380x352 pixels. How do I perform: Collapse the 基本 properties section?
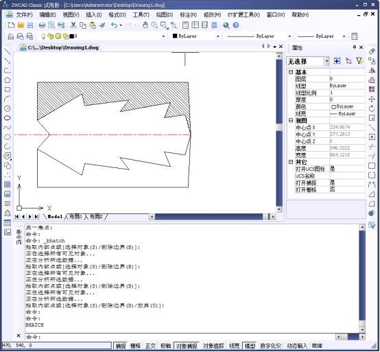(x=291, y=72)
